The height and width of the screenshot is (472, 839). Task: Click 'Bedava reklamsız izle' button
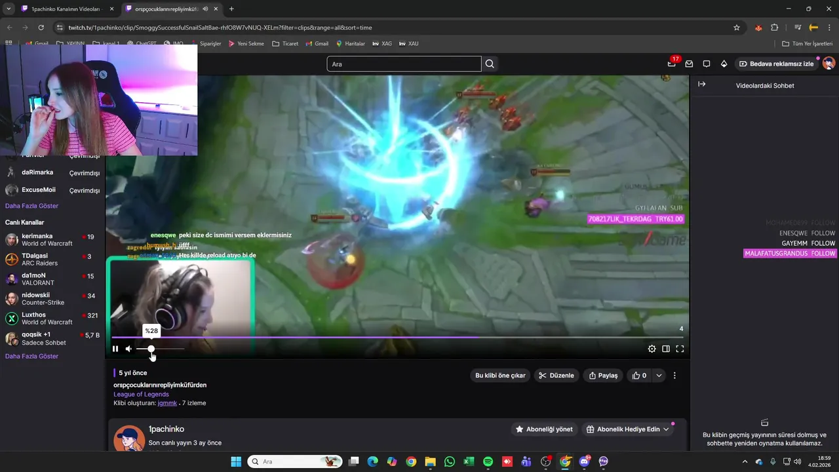tap(776, 64)
